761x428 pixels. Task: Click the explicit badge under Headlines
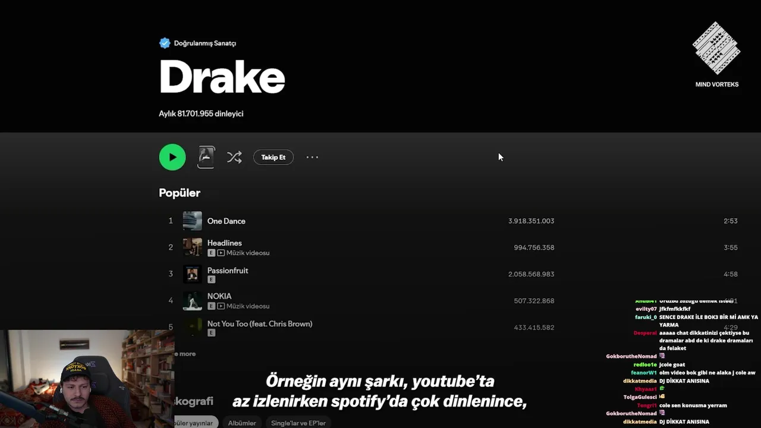(211, 253)
